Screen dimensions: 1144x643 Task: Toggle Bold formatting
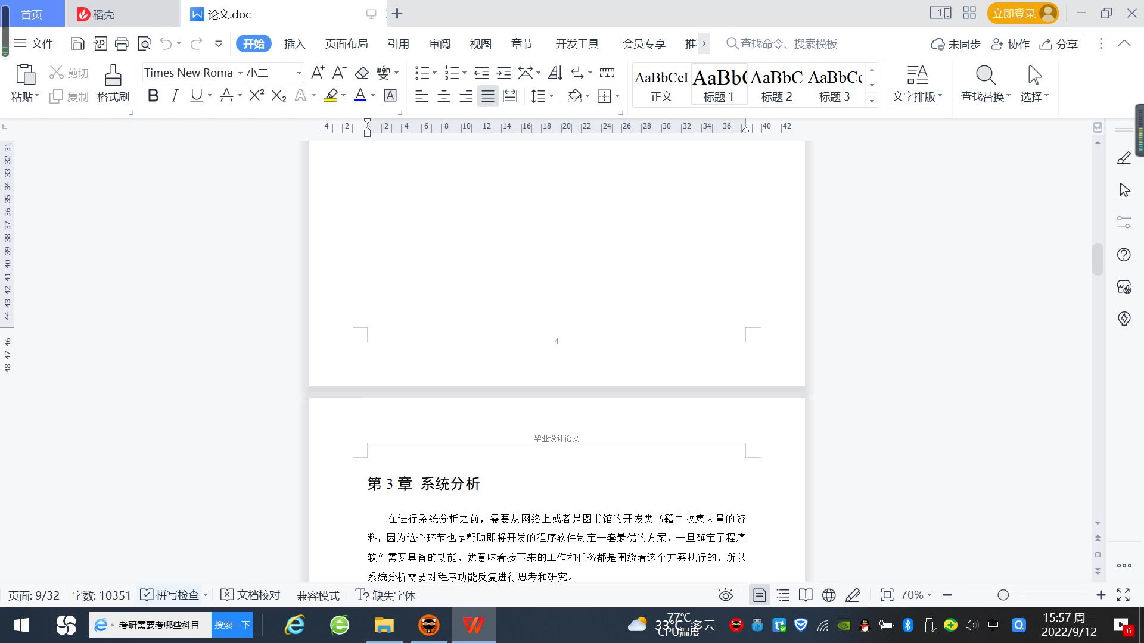[x=153, y=95]
